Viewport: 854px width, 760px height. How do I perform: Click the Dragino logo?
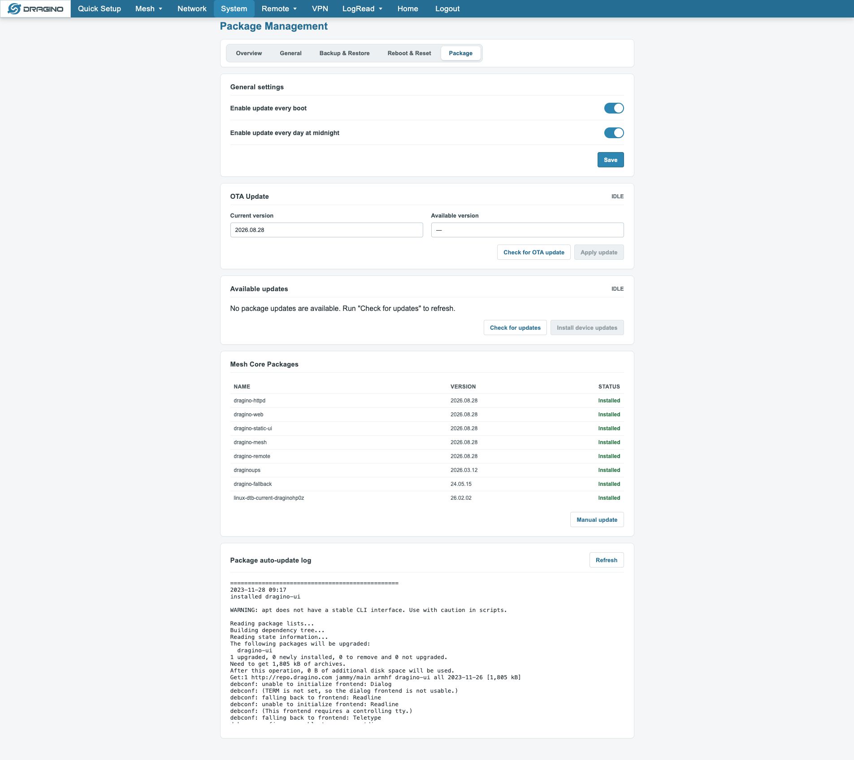(x=35, y=9)
